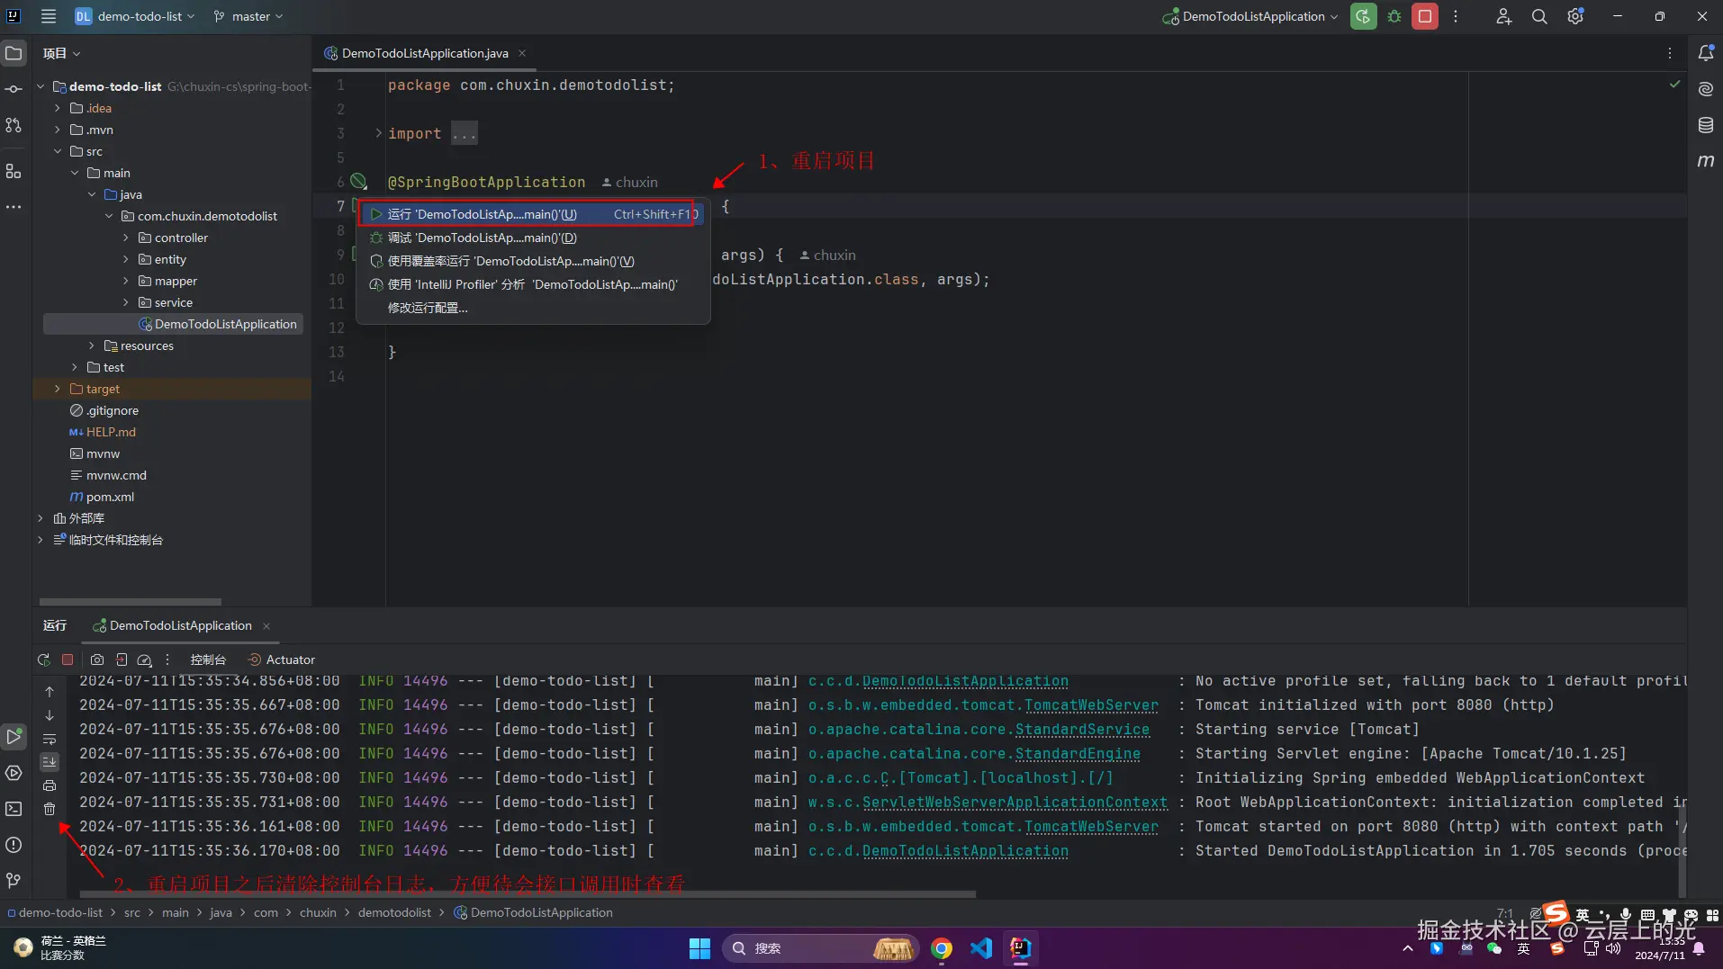1723x969 pixels.
Task: Toggle the Run tool window button
Action: click(x=14, y=737)
